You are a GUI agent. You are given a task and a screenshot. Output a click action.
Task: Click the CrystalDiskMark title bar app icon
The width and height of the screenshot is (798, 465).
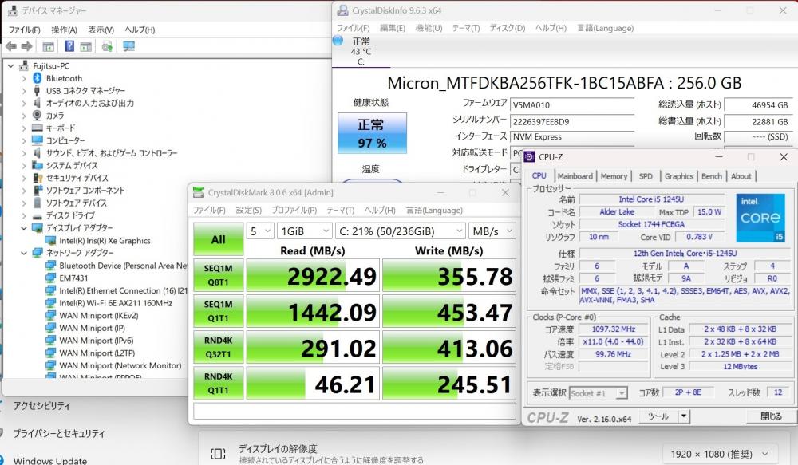(199, 192)
